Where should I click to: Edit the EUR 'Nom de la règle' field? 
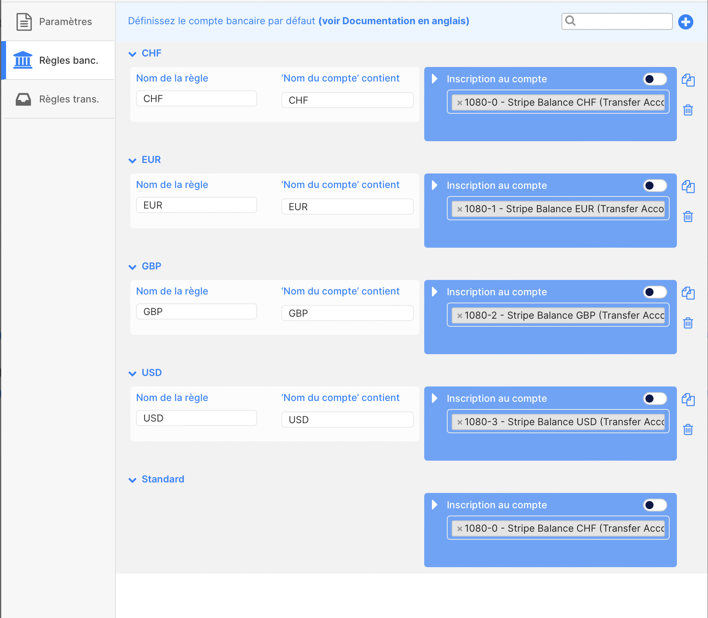coord(196,205)
